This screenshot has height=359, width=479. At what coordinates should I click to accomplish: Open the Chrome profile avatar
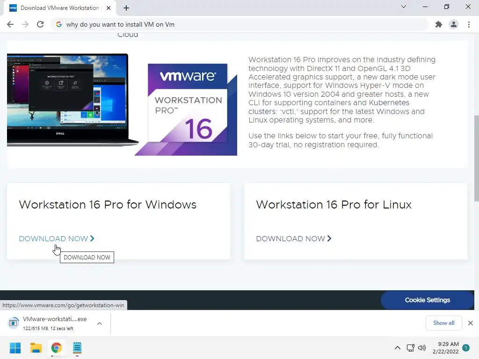[454, 24]
